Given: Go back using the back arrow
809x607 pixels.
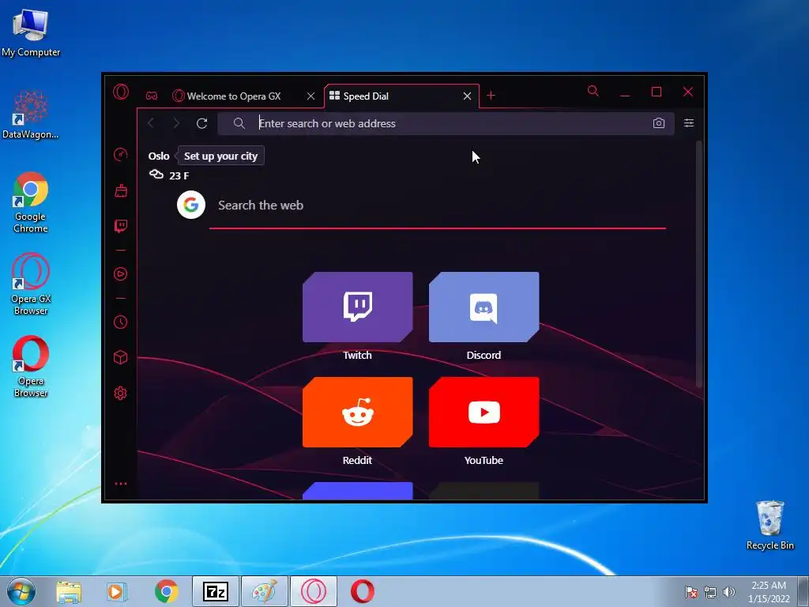Looking at the screenshot, I should tap(151, 123).
